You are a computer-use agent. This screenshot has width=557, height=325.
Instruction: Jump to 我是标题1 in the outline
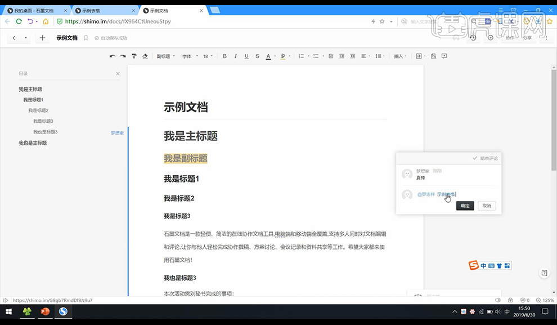pyautogui.click(x=33, y=100)
